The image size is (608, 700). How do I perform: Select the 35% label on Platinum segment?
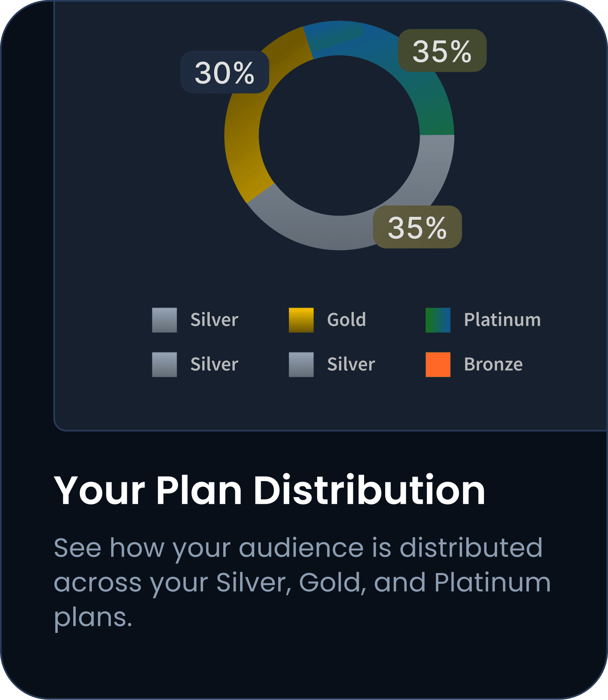(x=442, y=51)
